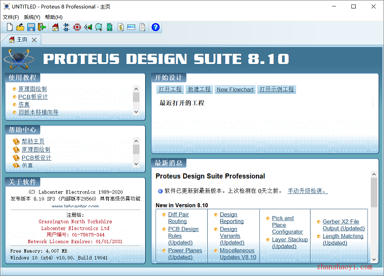Image resolution: width=384 pixels, height=276 pixels.
Task: Go to Home Page toolbar house icon
Action: coord(55,27)
